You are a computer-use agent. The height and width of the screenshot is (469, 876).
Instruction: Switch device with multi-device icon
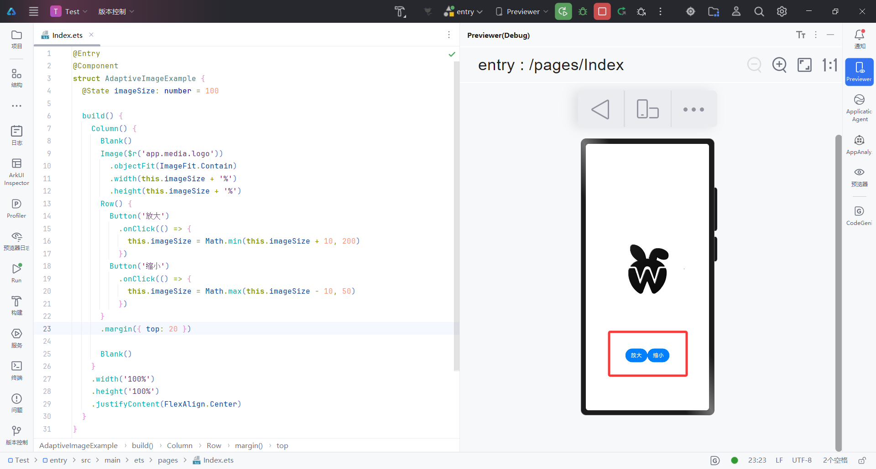648,109
